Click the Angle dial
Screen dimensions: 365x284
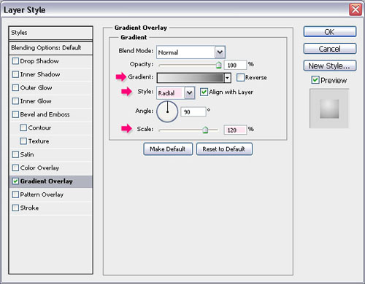point(167,111)
